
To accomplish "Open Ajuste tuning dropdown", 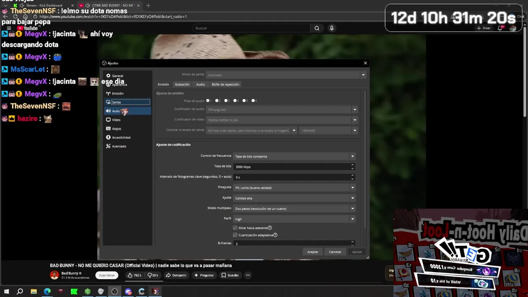I will 294,198.
